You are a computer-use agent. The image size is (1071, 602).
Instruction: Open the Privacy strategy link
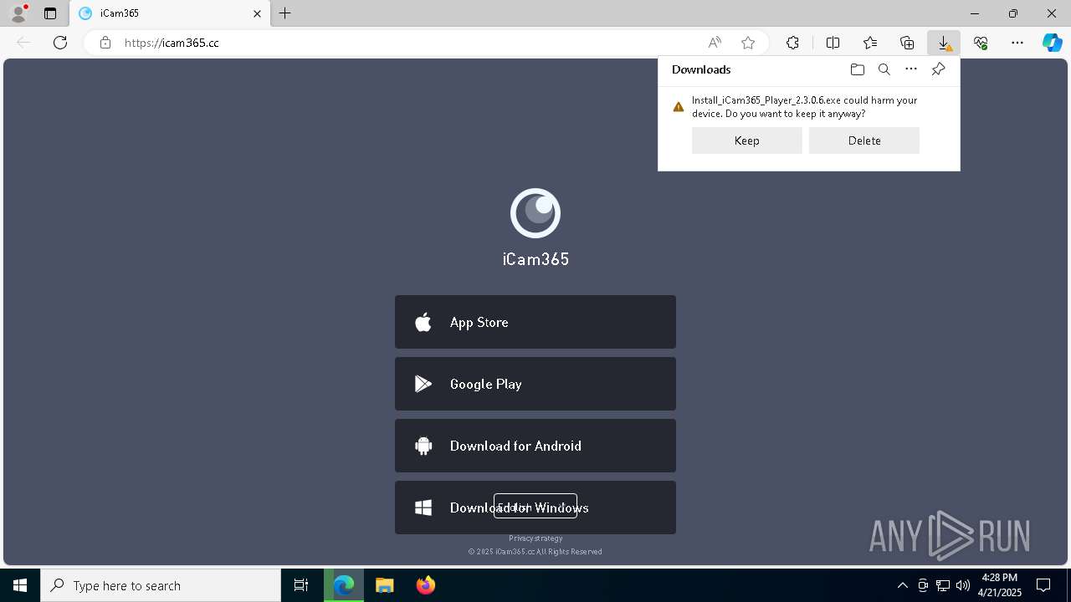(535, 538)
